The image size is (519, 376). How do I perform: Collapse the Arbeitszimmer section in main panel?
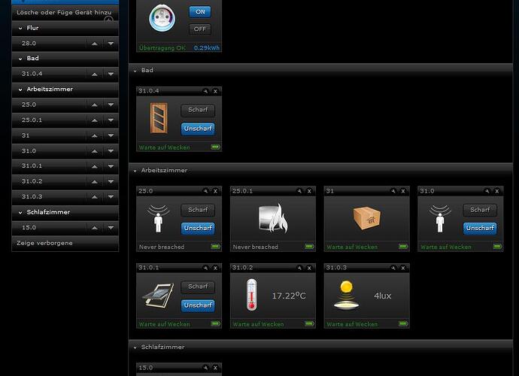point(135,171)
